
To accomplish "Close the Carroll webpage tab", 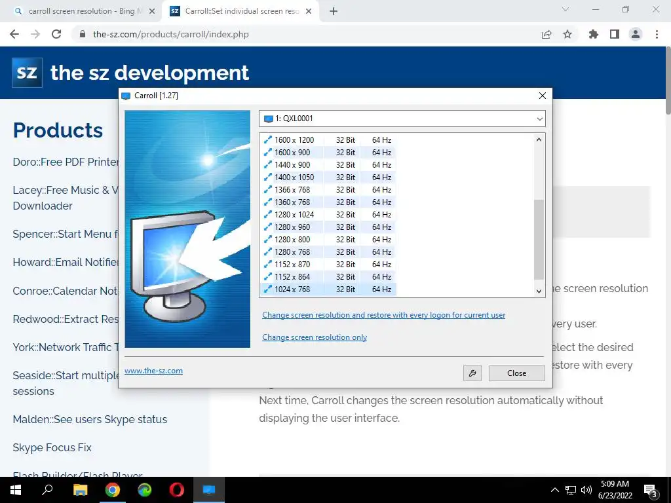I will 309,12.
